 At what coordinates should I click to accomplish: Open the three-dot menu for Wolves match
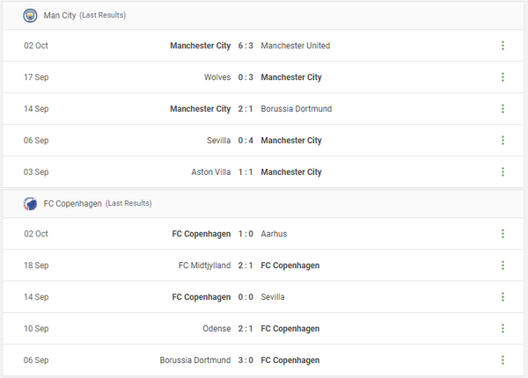tap(502, 77)
